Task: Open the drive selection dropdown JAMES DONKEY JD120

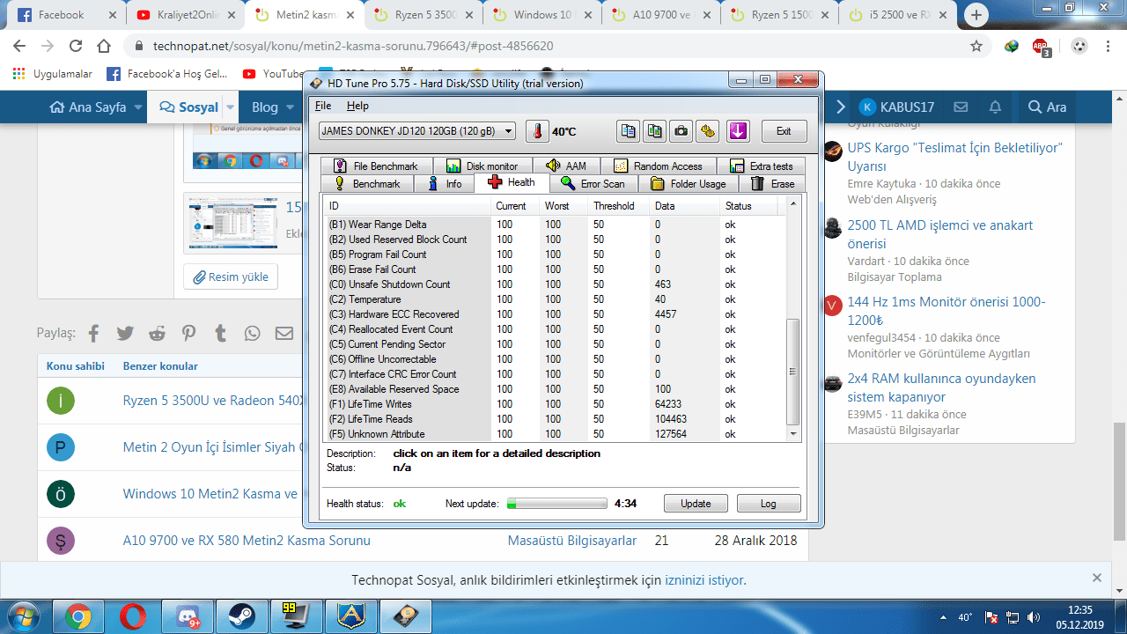Action: click(x=417, y=131)
